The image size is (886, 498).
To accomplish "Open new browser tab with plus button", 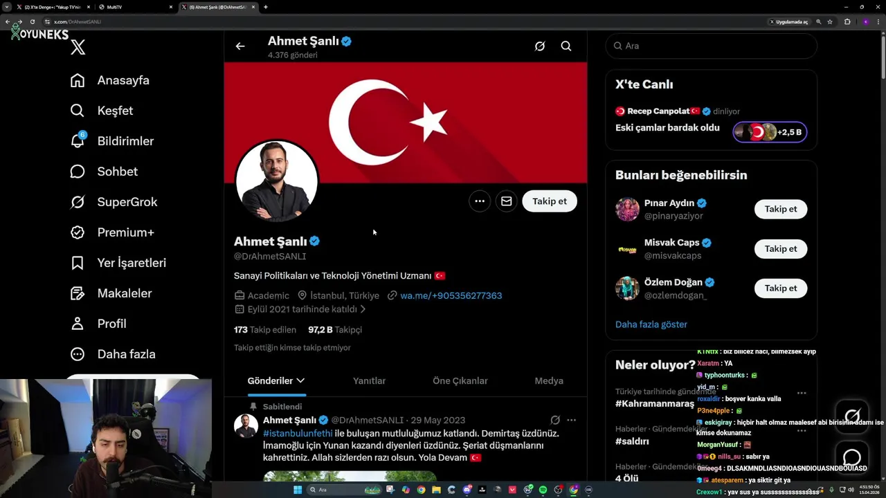I will click(266, 7).
